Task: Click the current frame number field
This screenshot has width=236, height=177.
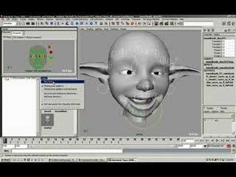Action: point(188,141)
